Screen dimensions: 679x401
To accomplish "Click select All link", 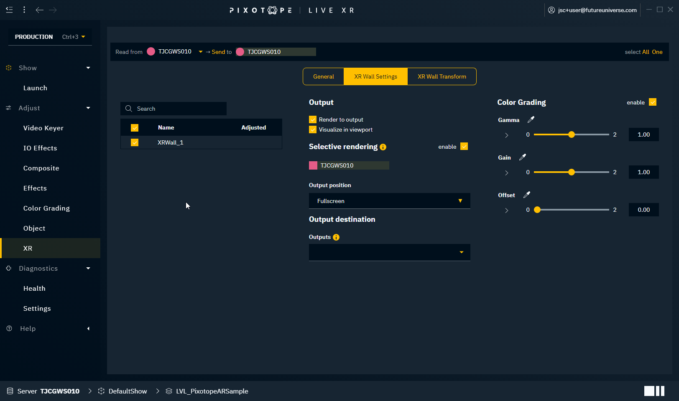I will pyautogui.click(x=646, y=52).
